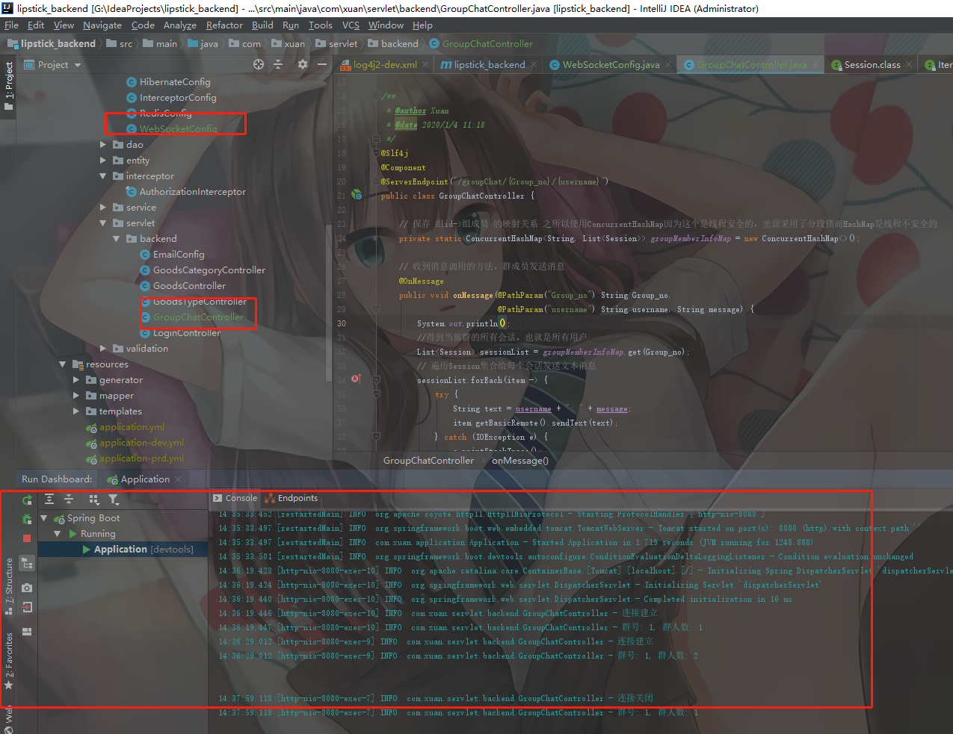Click GroupChatController in the navigation breadcrumb

[487, 44]
